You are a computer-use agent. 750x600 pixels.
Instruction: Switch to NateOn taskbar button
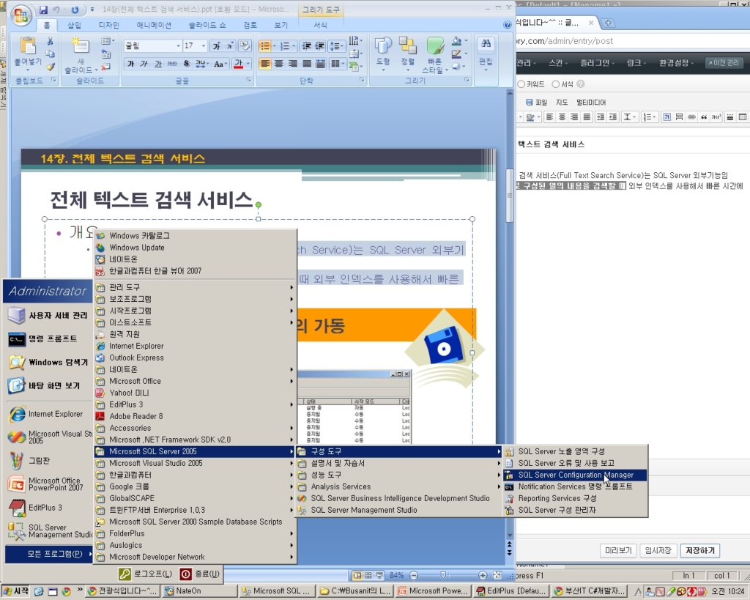point(199,591)
